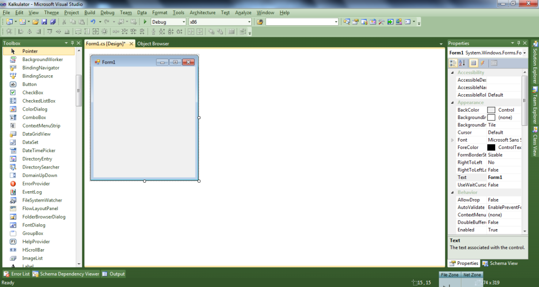Click the Align Tops icon
This screenshot has width=539, height=287.
tap(50, 32)
